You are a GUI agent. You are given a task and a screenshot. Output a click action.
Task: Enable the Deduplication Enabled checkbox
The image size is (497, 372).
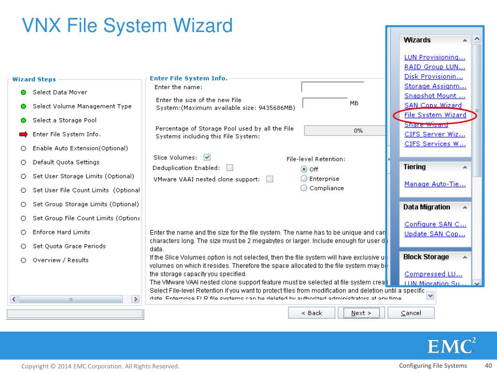[x=230, y=168]
